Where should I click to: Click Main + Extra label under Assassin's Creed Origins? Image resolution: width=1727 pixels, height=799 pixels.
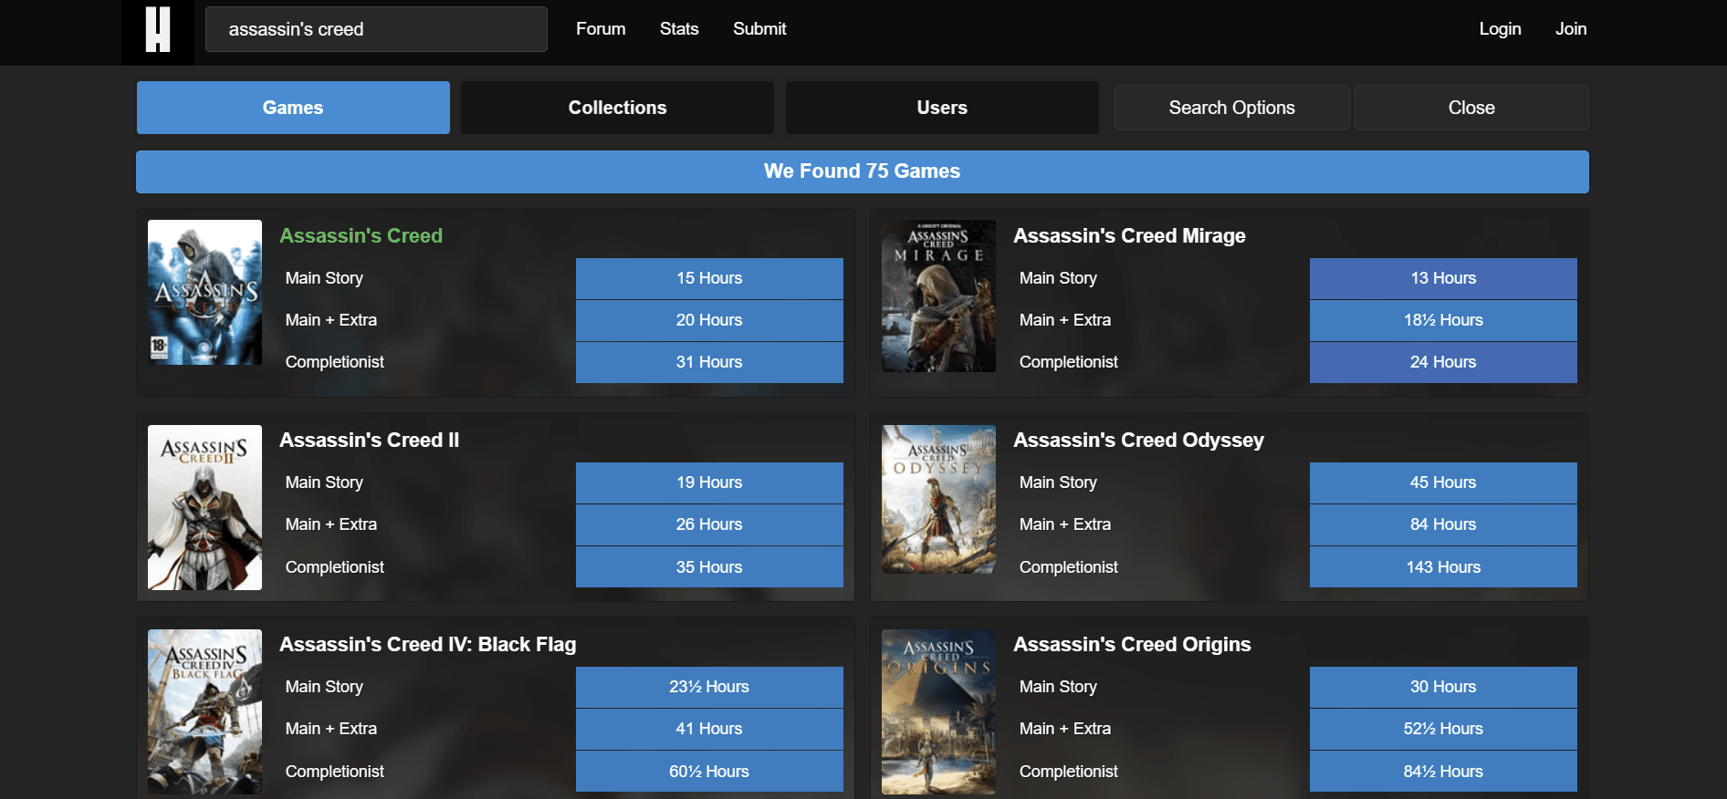point(1064,729)
